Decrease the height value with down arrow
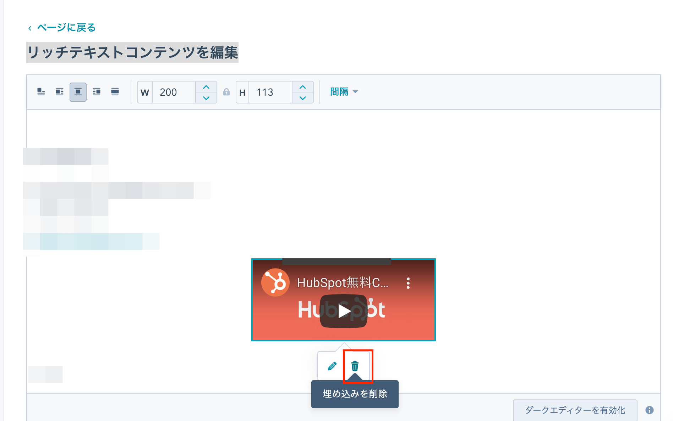The image size is (673, 421). [303, 98]
